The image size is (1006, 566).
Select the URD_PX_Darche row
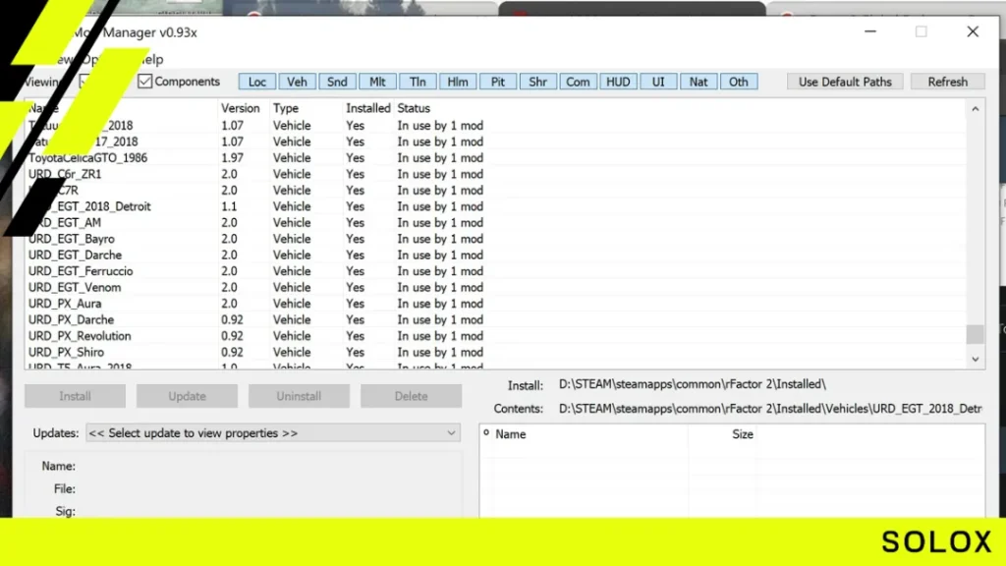495,319
